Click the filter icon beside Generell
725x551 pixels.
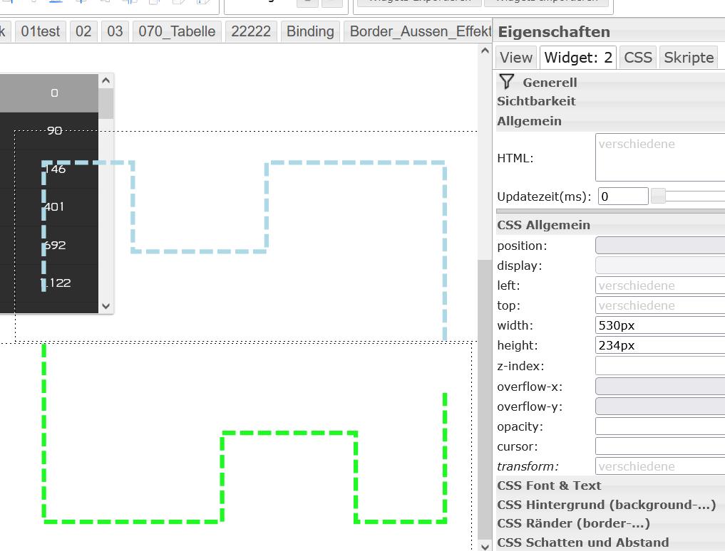506,82
